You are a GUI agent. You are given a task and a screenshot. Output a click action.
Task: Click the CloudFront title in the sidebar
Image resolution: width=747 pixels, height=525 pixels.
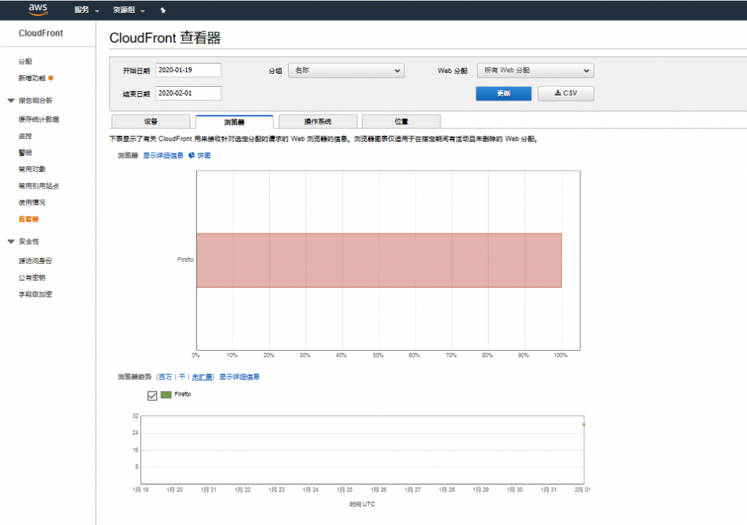pyautogui.click(x=41, y=34)
